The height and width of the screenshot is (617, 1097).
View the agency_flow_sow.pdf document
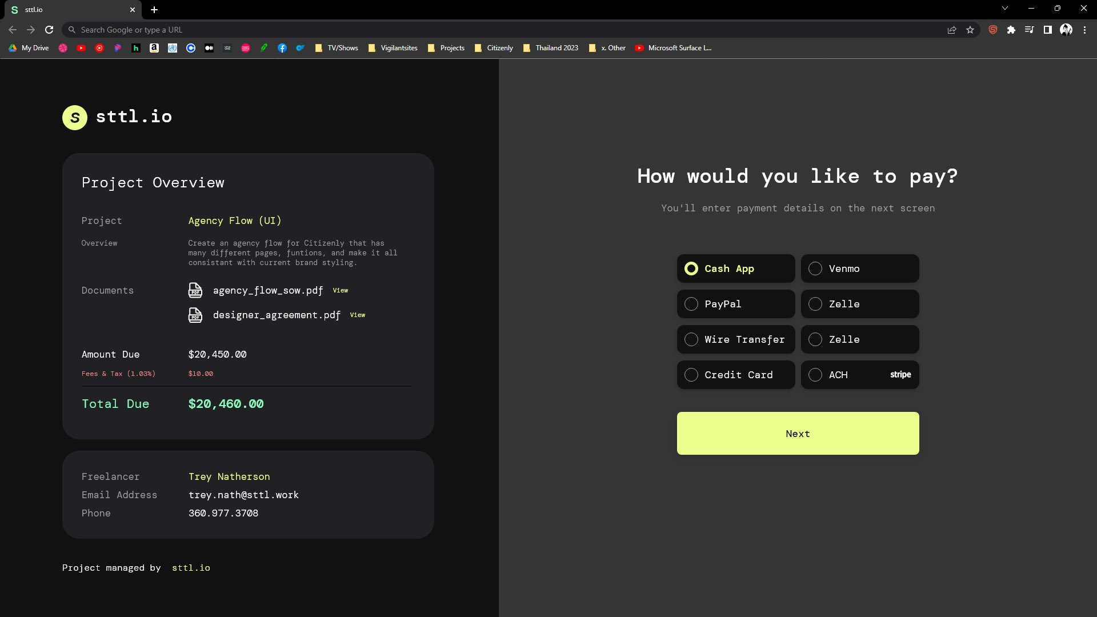(341, 290)
